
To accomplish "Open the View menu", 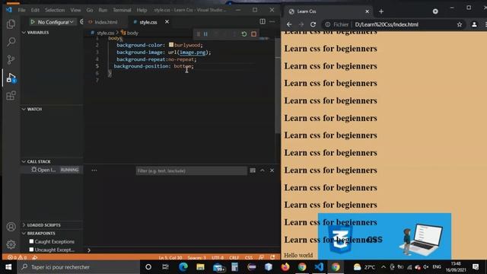I will coord(75,10).
